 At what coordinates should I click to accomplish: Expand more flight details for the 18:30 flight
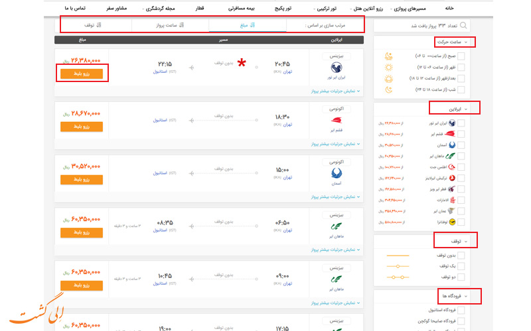pyautogui.click(x=336, y=144)
